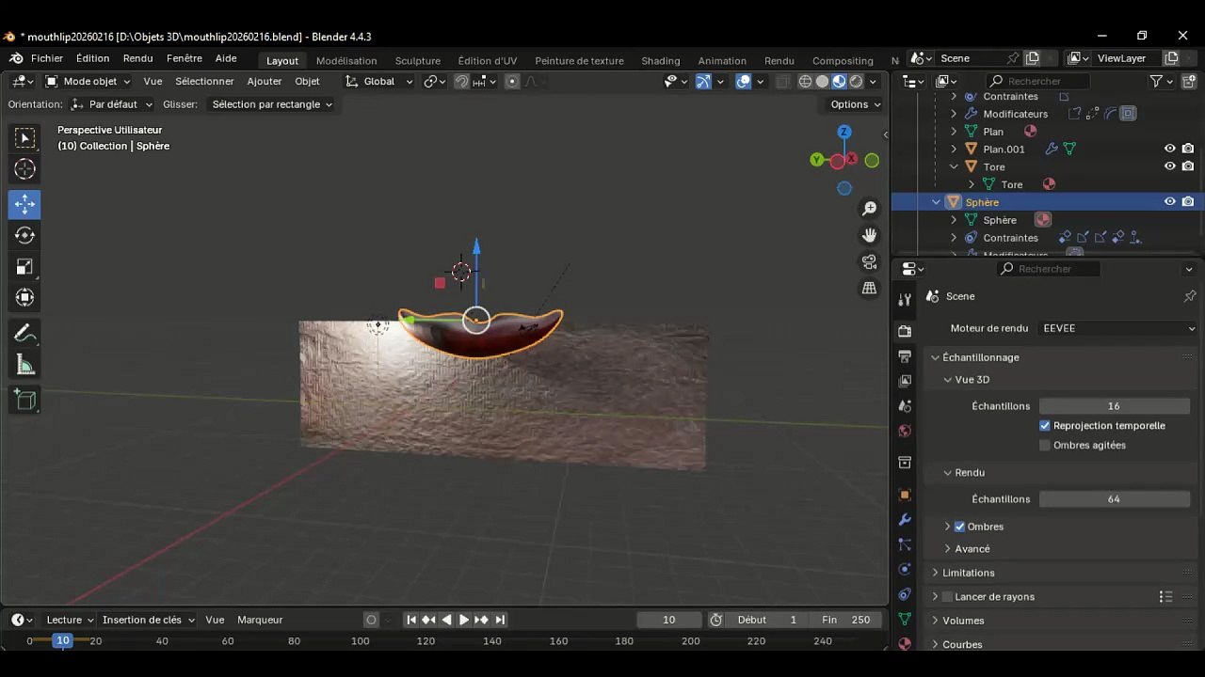Screen dimensions: 1205x677
Task: Open the Fichier menu
Action: point(47,58)
